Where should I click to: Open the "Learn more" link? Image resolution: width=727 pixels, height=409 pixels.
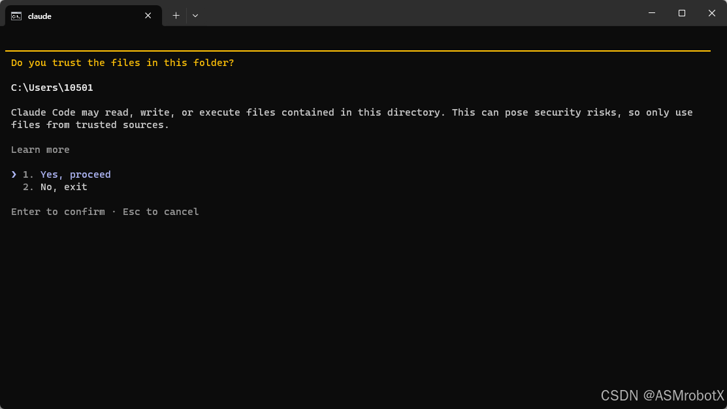coord(40,150)
